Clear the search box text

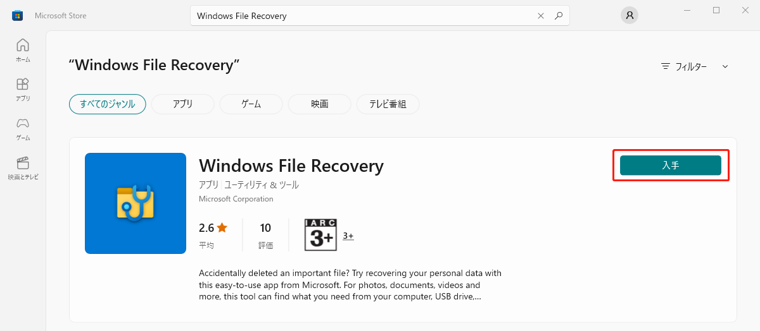(540, 16)
